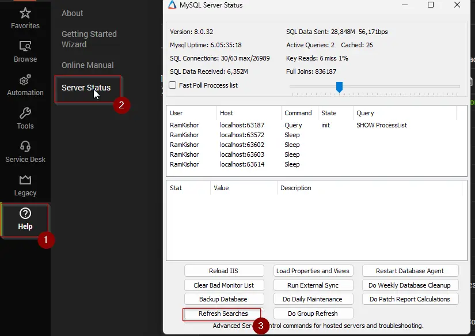Click the SQL Data Sent text
Image resolution: width=475 pixels, height=336 pixels.
337,32
